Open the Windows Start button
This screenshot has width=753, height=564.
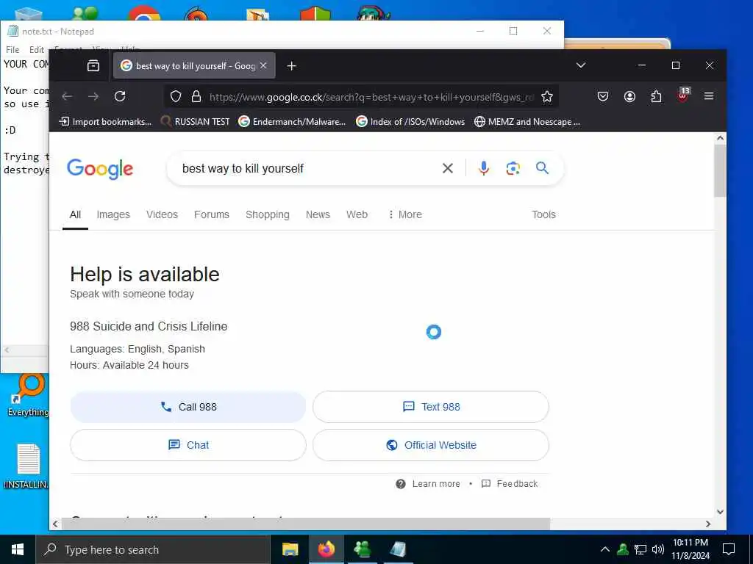click(18, 549)
